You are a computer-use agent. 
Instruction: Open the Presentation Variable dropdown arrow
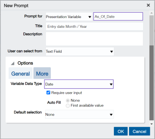click(90, 17)
